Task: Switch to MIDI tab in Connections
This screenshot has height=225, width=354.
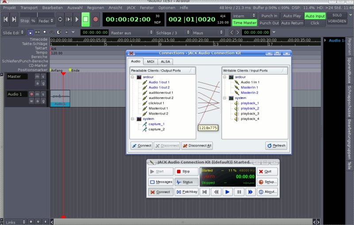Action: pos(150,61)
